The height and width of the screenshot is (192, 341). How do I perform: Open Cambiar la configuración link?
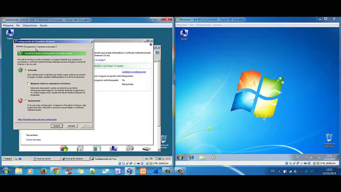(x=134, y=72)
